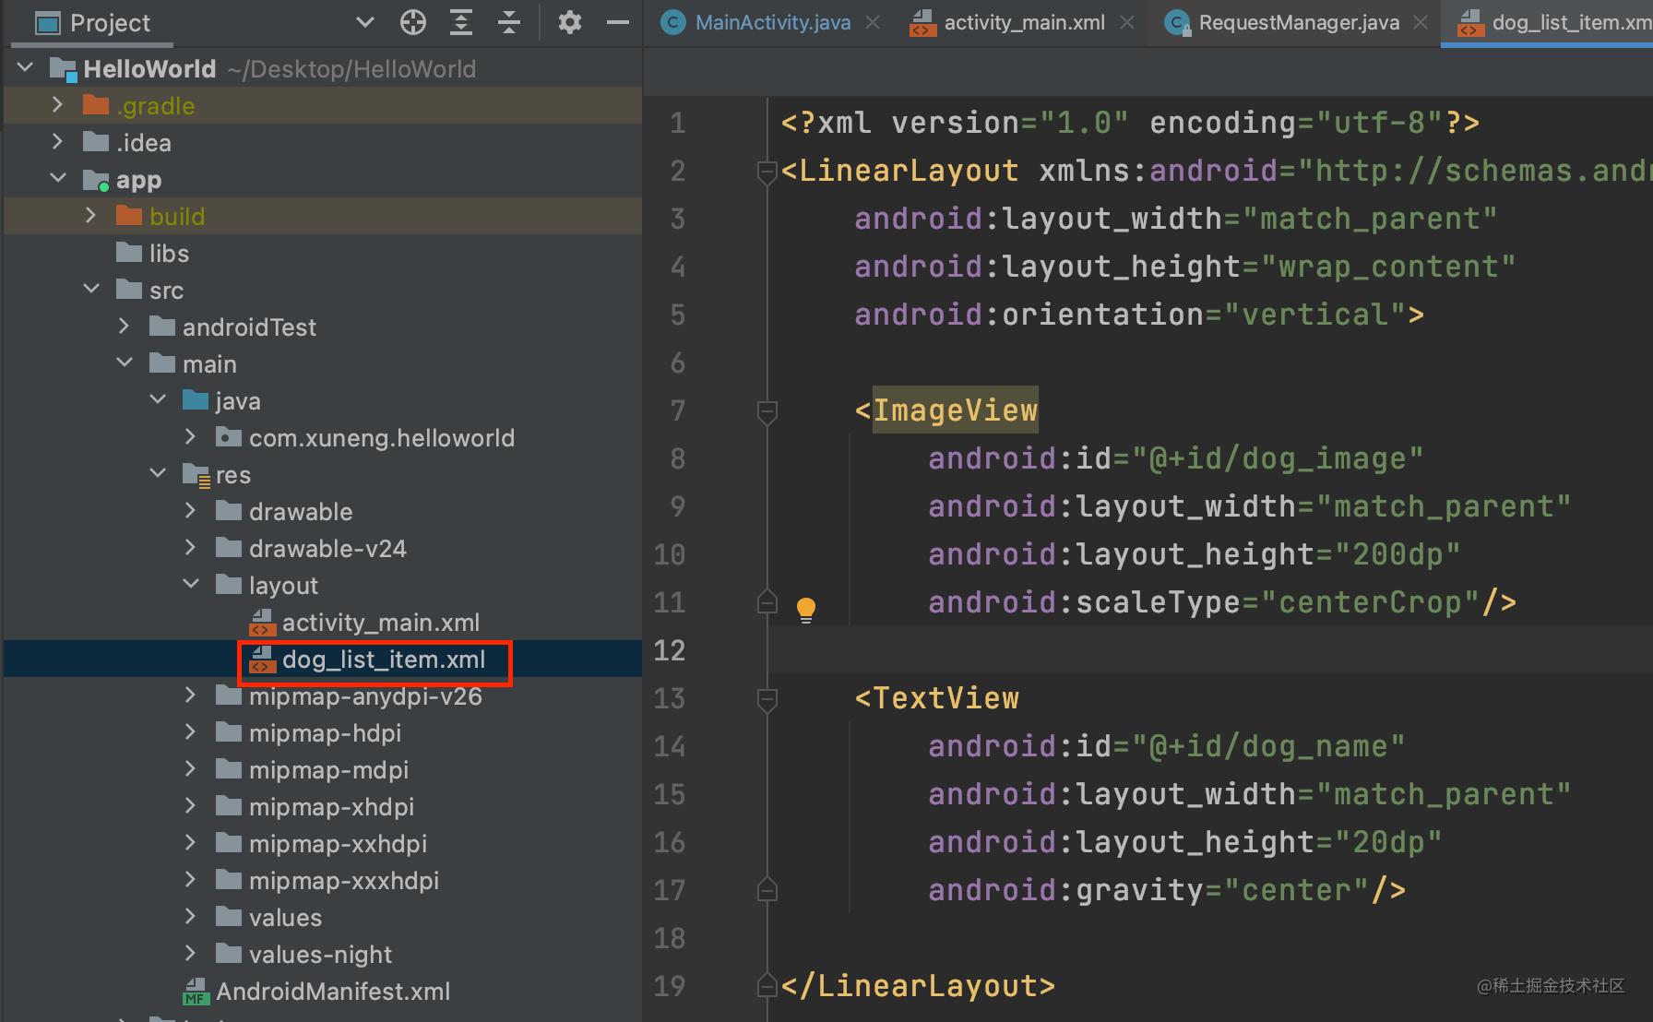The image size is (1653, 1022).
Task: Open AndroidManifest.xml from the tree
Action: [332, 992]
